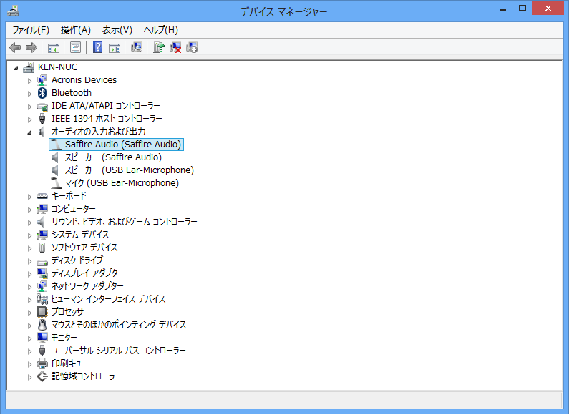This screenshot has height=415, width=569.
Task: Expand the キーボード node
Action: pos(30,197)
